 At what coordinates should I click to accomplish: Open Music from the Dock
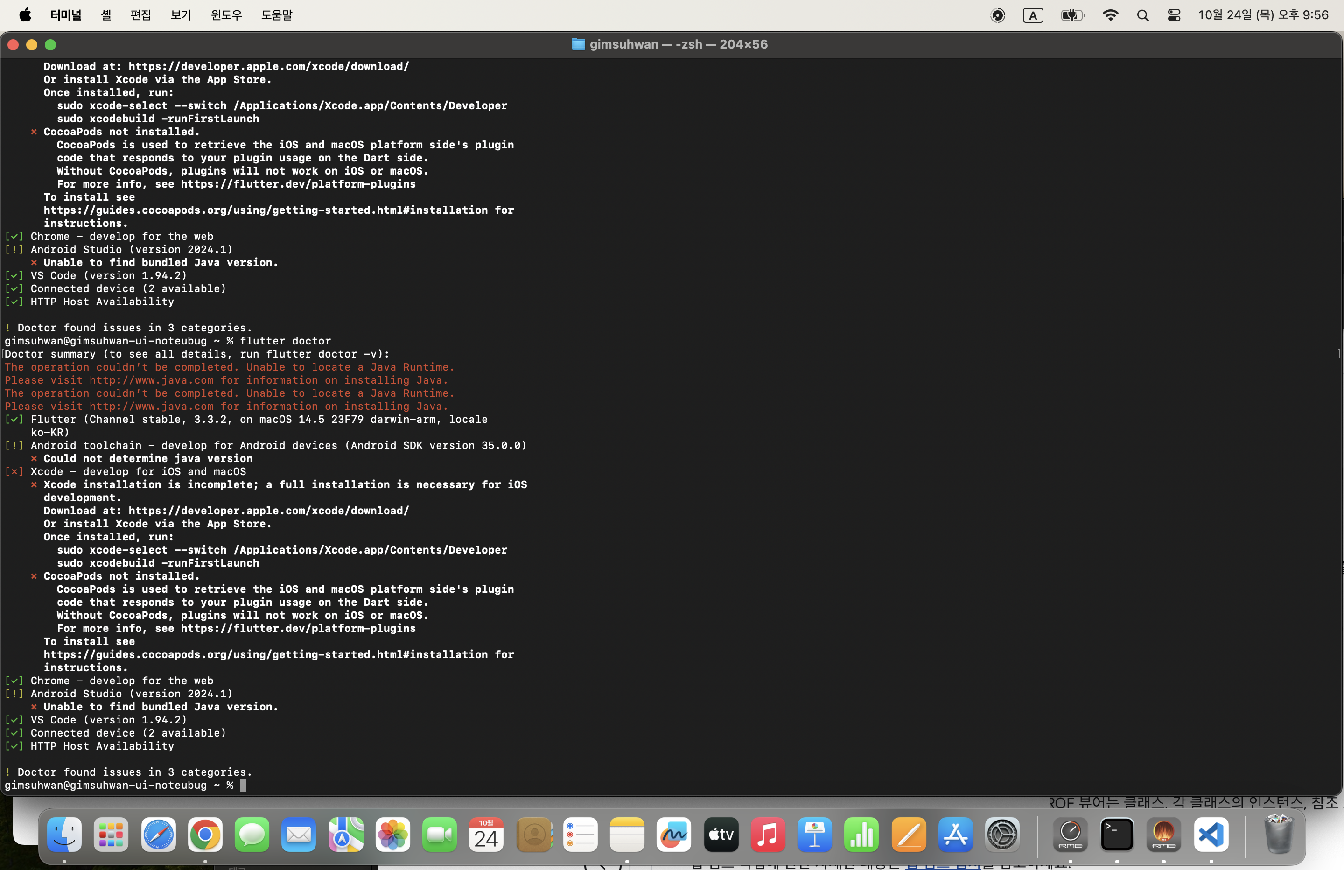[768, 835]
